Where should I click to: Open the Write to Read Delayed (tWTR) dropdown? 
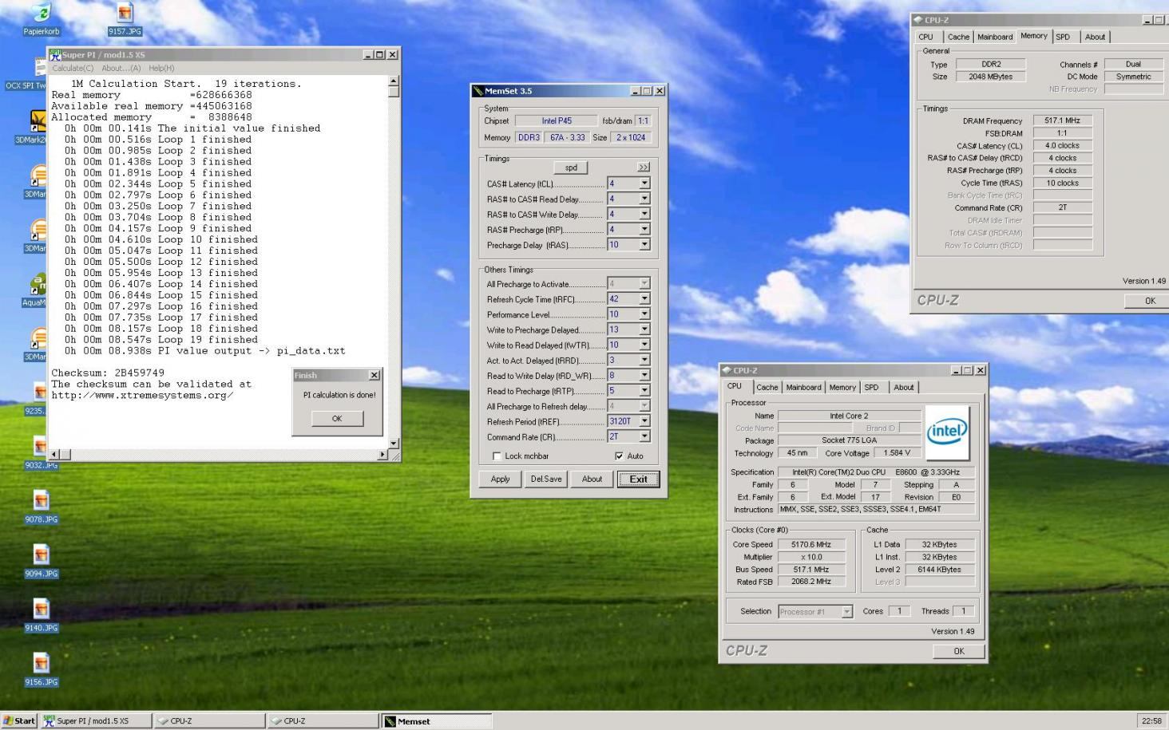click(644, 345)
